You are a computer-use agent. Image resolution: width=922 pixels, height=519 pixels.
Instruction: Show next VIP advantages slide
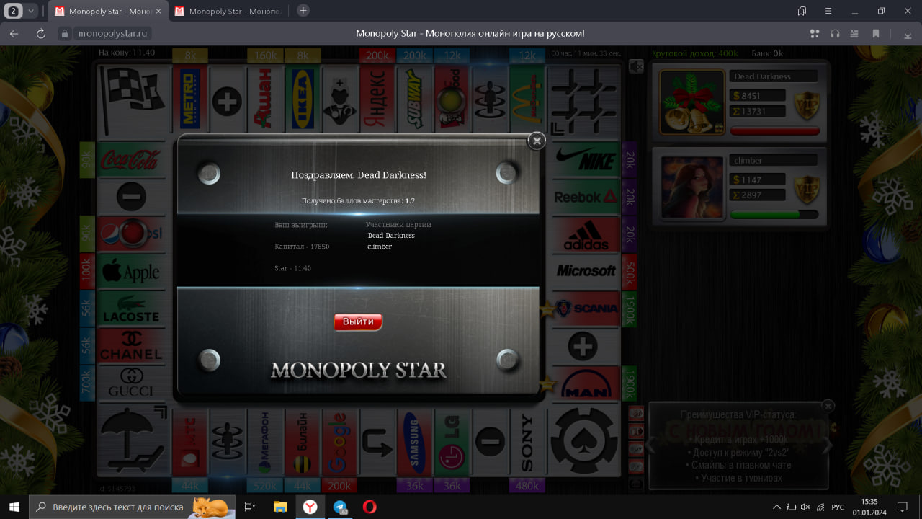click(x=827, y=445)
